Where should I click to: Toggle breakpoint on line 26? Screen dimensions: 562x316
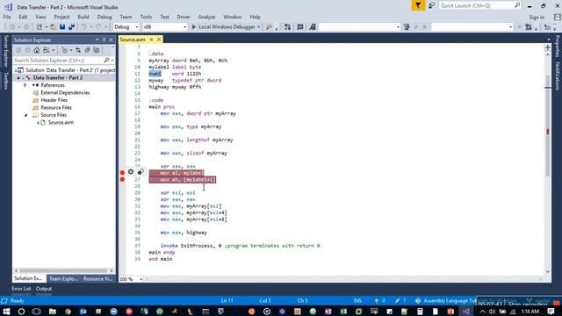(x=122, y=173)
